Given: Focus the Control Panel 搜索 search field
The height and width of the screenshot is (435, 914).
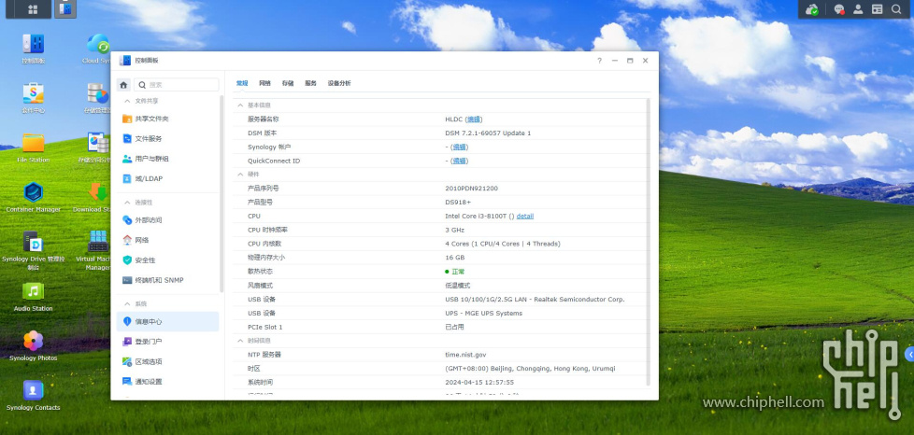Looking at the screenshot, I should [177, 85].
